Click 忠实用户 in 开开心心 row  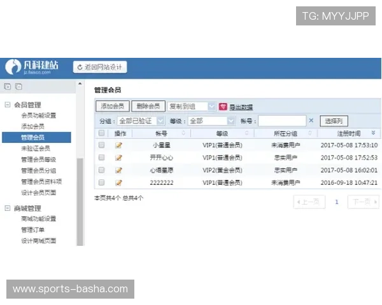tap(285, 158)
